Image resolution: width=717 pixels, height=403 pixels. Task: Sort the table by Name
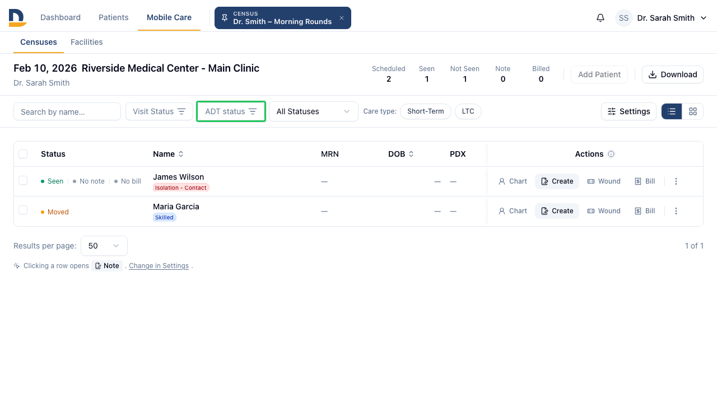pyautogui.click(x=168, y=154)
